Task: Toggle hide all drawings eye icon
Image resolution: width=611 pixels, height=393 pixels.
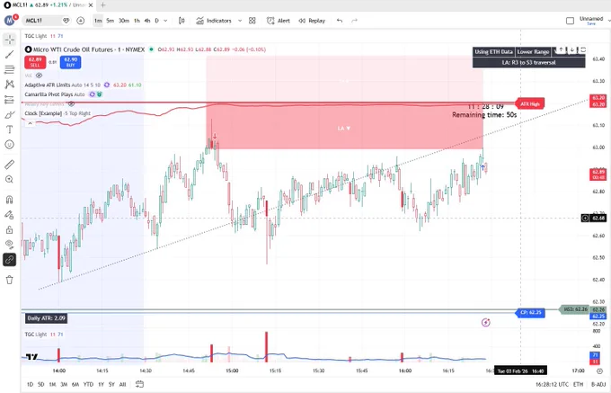Action: [x=10, y=245]
